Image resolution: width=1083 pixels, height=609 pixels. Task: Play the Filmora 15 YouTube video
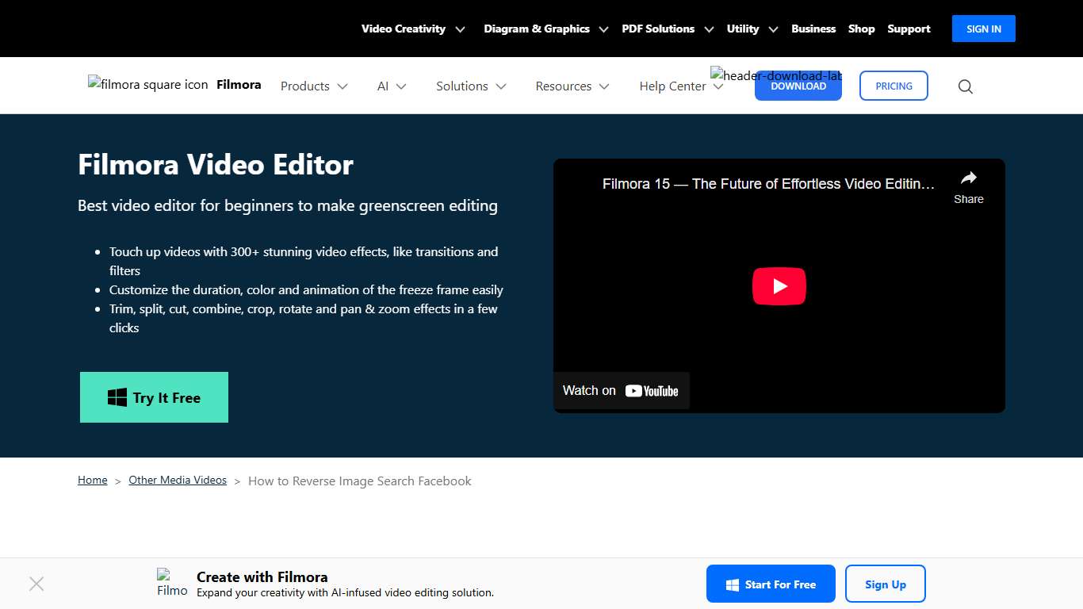coord(779,285)
